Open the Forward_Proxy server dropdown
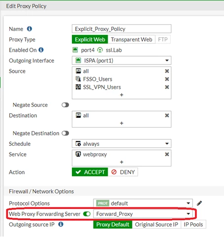This screenshot has height=237, width=224. click(143, 214)
